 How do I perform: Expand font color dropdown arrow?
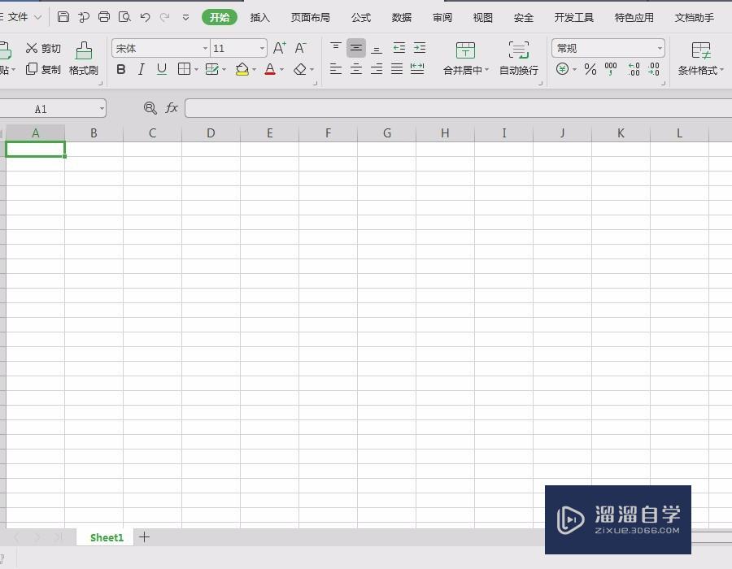pyautogui.click(x=281, y=70)
